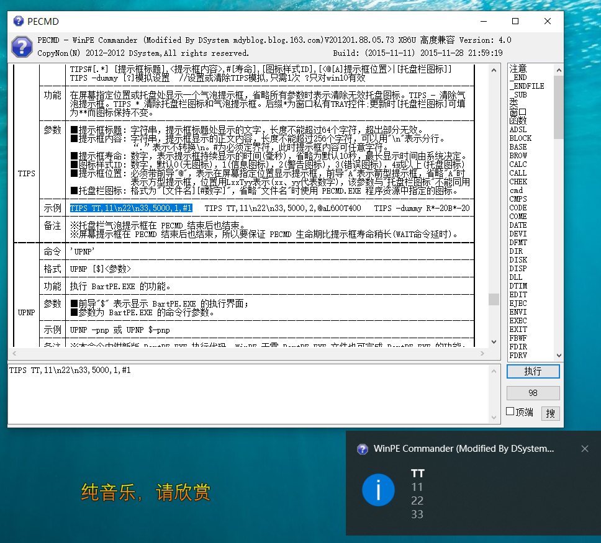Click the PECMD question mark logo
Viewport: 601px width, 543px height.
click(x=22, y=47)
